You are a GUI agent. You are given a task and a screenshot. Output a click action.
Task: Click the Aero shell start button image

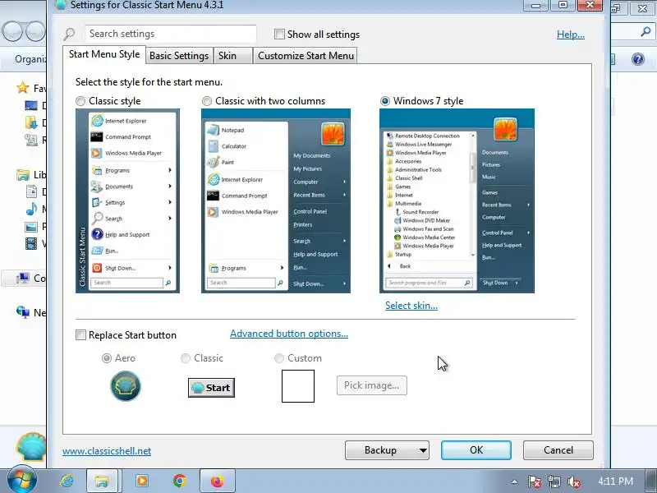[126, 386]
